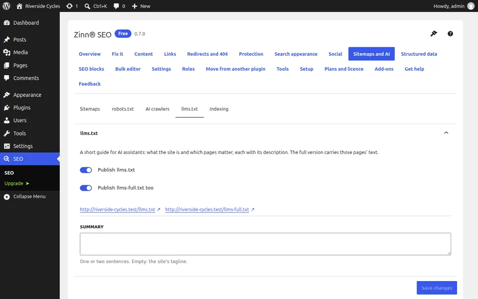Screen dimensions: 478x299
Task: Open the Zinn SEO Tools tab
Action: pyautogui.click(x=282, y=69)
